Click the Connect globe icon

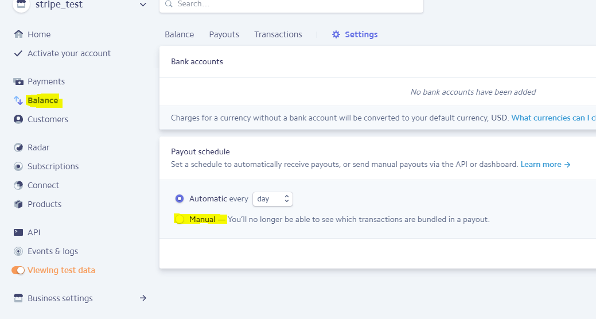(18, 185)
